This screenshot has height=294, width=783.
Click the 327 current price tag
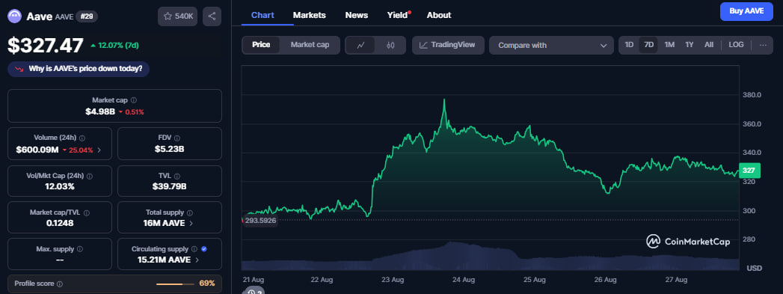[x=749, y=171]
